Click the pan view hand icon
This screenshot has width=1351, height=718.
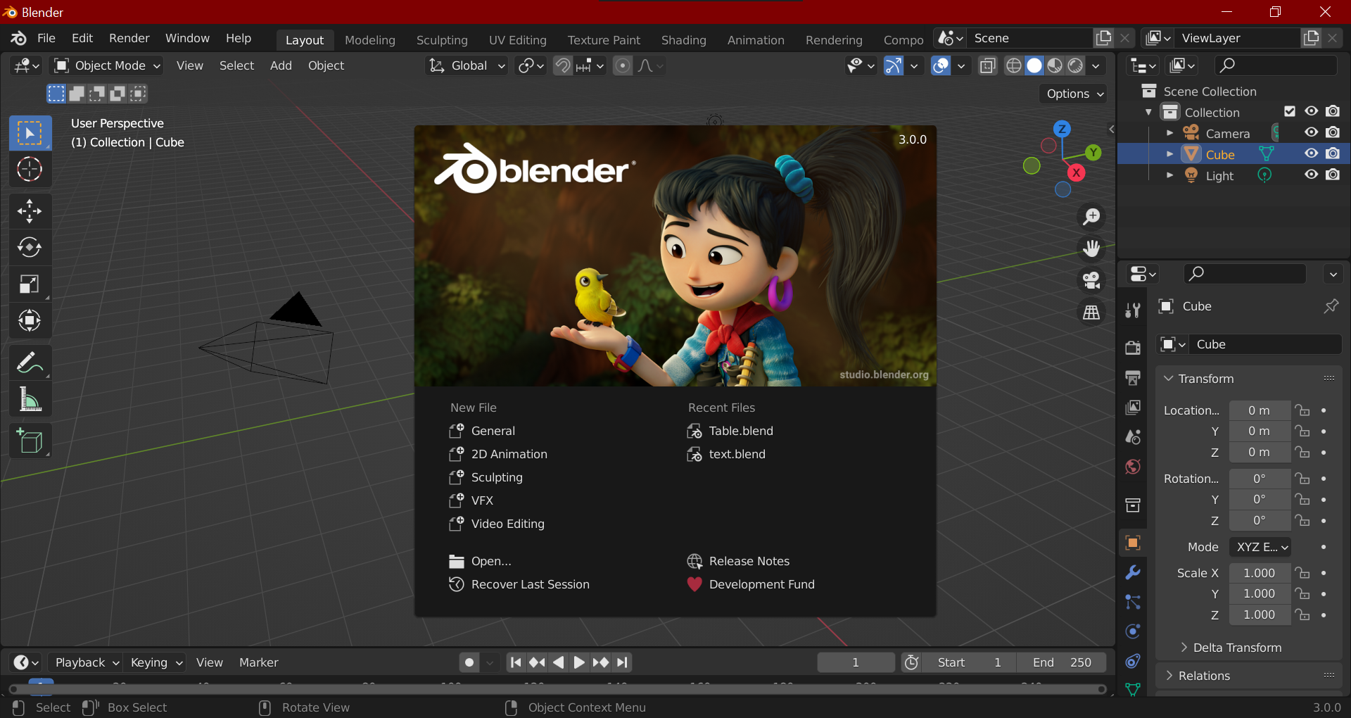1091,248
